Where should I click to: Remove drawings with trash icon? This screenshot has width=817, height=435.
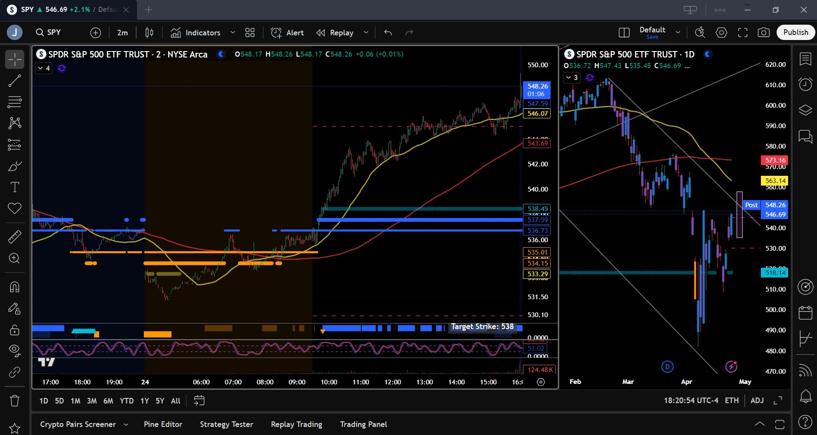(x=14, y=401)
